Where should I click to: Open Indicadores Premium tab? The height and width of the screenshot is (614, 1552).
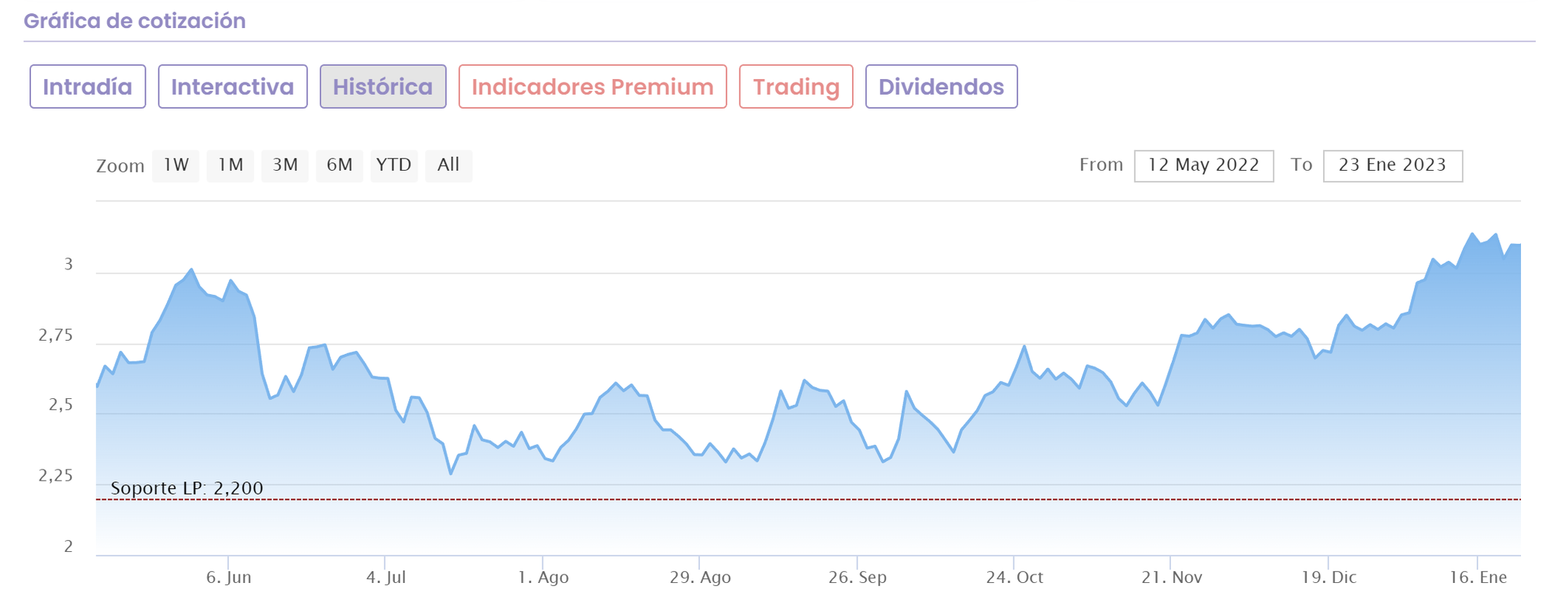click(592, 86)
